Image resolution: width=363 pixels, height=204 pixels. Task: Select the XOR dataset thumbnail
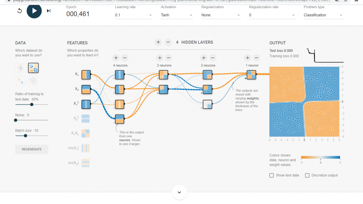click(33, 68)
